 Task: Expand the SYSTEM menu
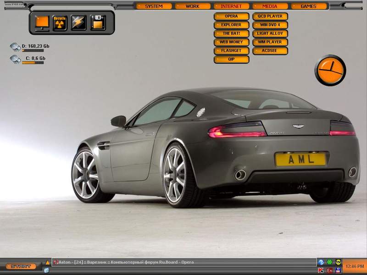[154, 6]
